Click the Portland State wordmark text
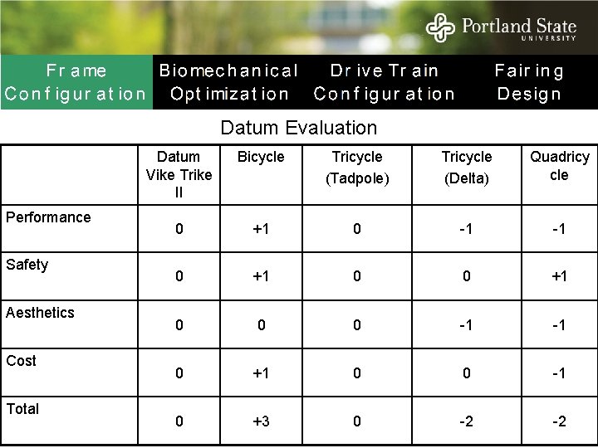 pyautogui.click(x=519, y=28)
